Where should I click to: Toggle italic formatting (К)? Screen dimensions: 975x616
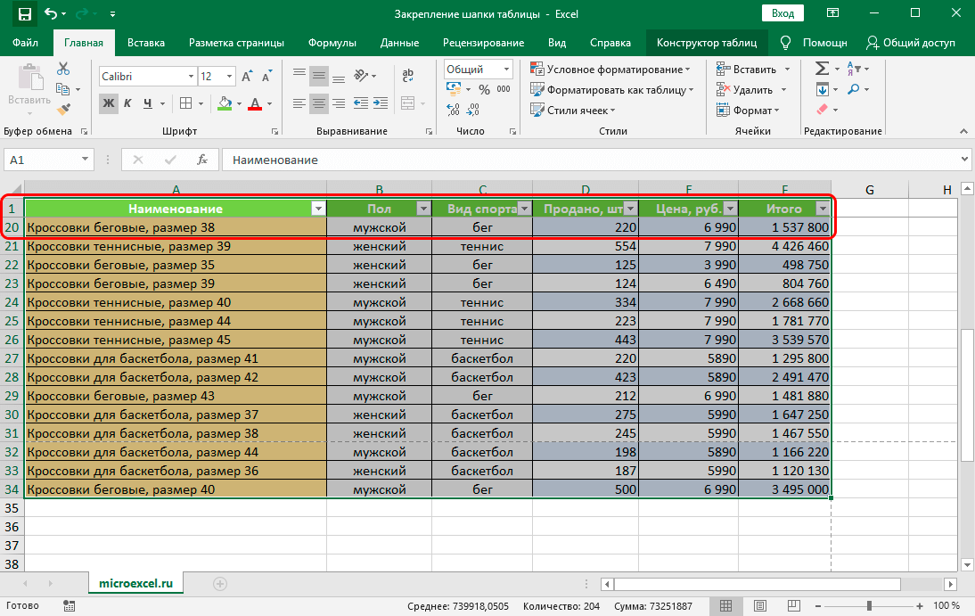point(128,103)
